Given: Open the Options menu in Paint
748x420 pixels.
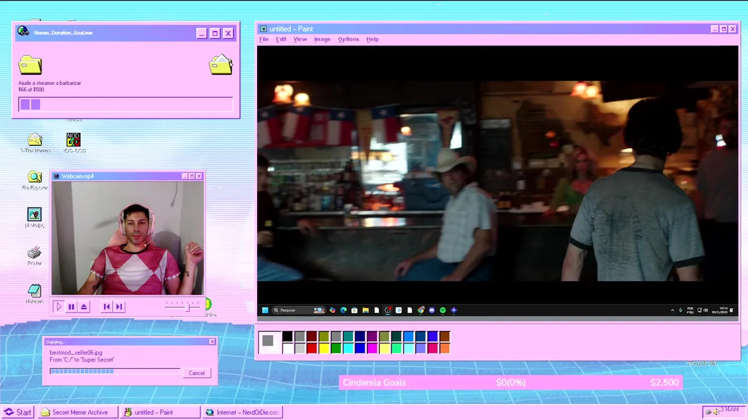Looking at the screenshot, I should point(348,39).
